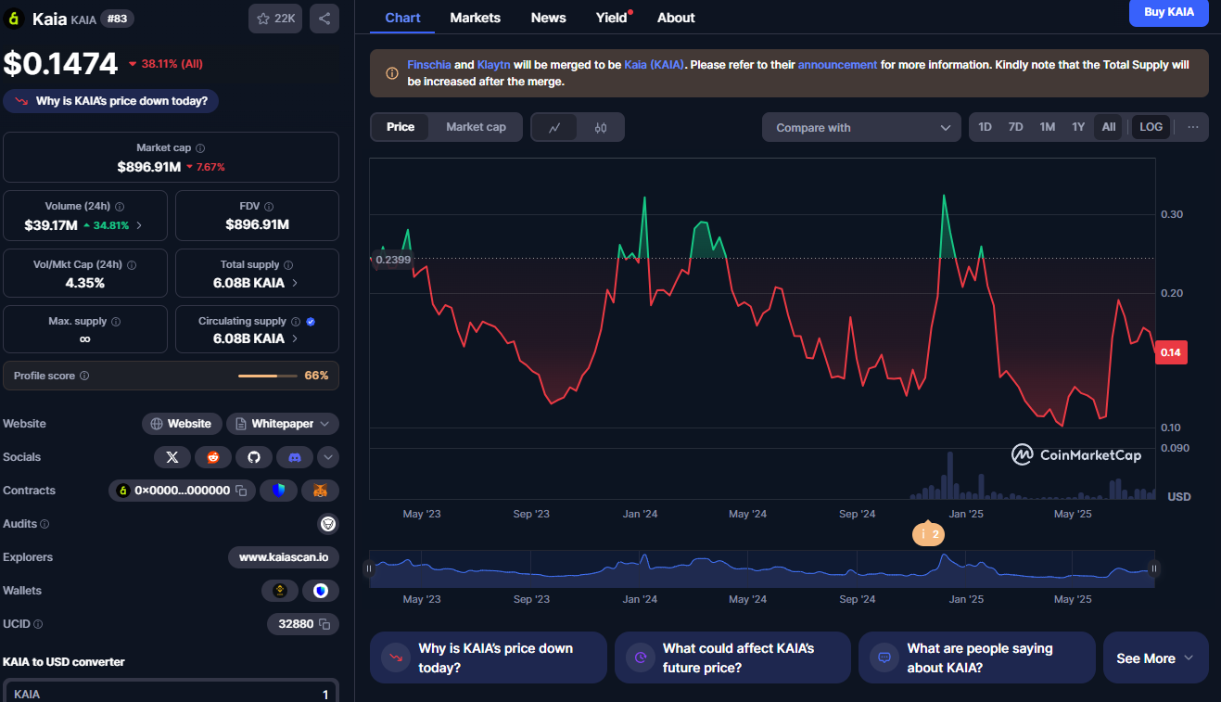
Task: Expand the See More questions dropdown
Action: tap(1155, 658)
